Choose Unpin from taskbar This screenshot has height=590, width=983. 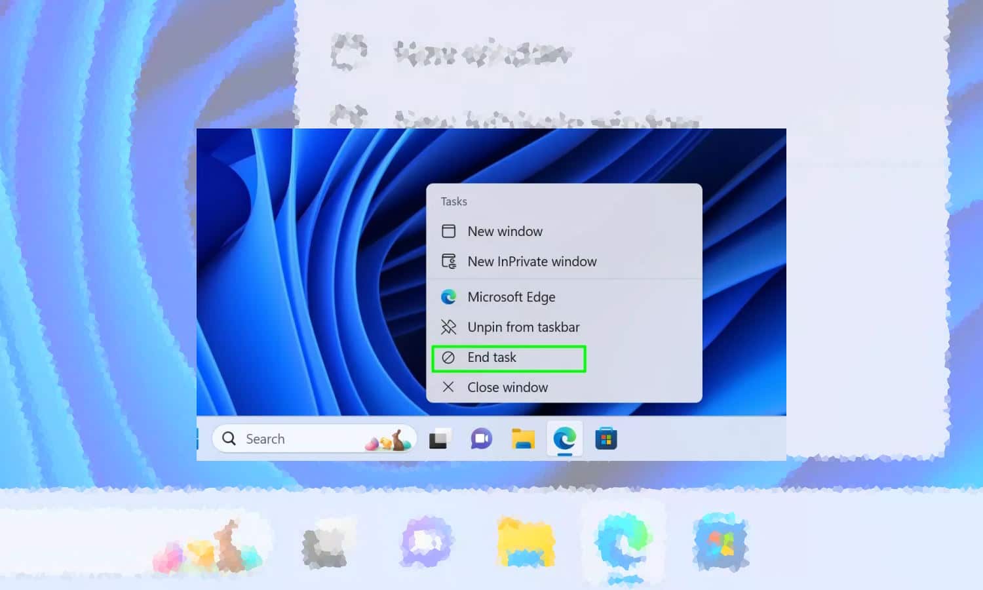pos(523,327)
